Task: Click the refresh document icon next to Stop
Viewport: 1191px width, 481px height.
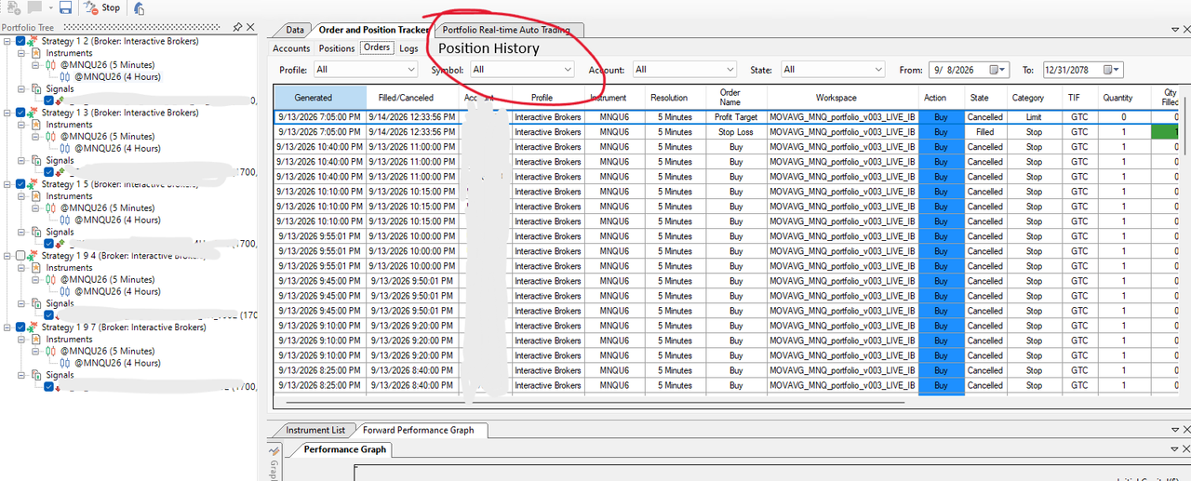Action: pos(140,7)
